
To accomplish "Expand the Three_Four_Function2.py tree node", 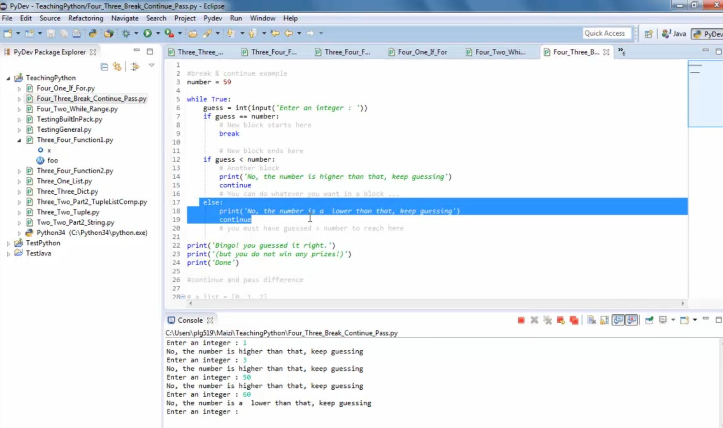I will [19, 171].
